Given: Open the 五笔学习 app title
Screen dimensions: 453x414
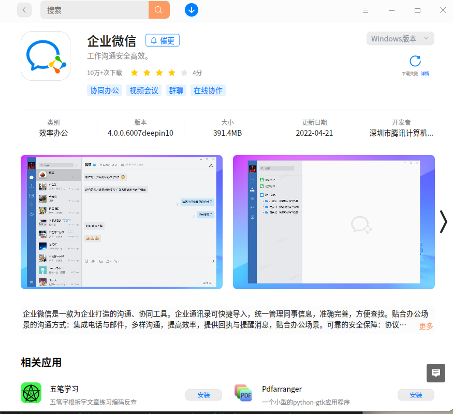Looking at the screenshot, I should pyautogui.click(x=64, y=389).
